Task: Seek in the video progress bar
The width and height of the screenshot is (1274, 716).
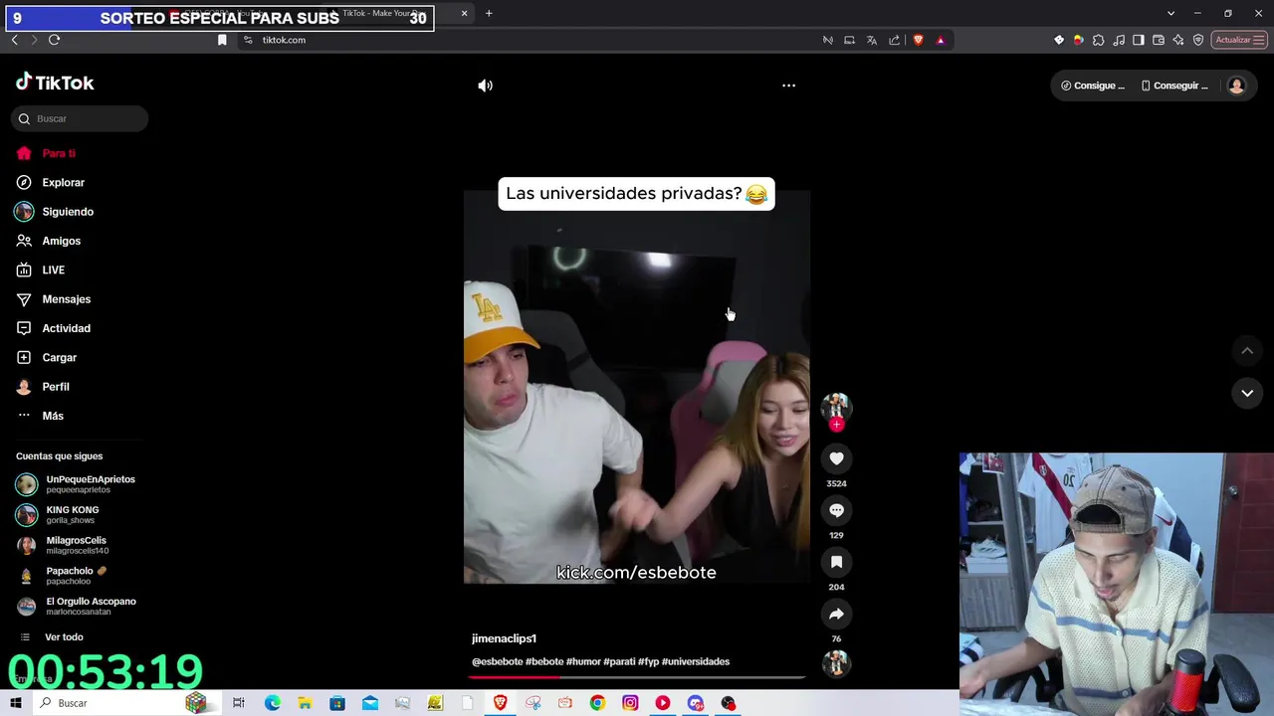Action: point(637,677)
